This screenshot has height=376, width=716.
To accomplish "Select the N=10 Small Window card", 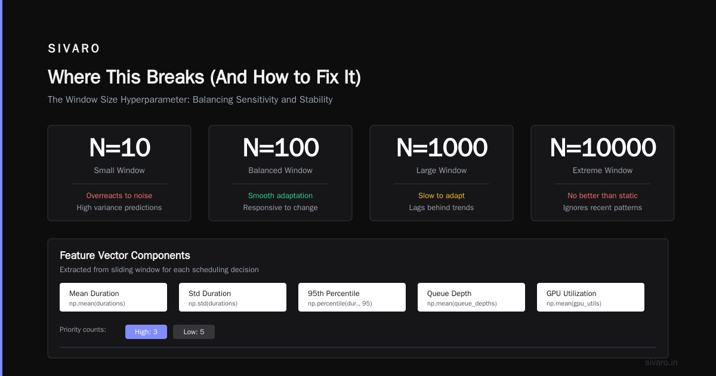I will pos(119,173).
